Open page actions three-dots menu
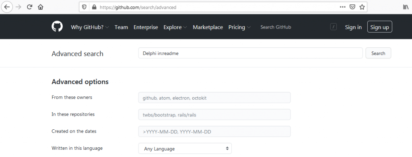 coord(343,7)
